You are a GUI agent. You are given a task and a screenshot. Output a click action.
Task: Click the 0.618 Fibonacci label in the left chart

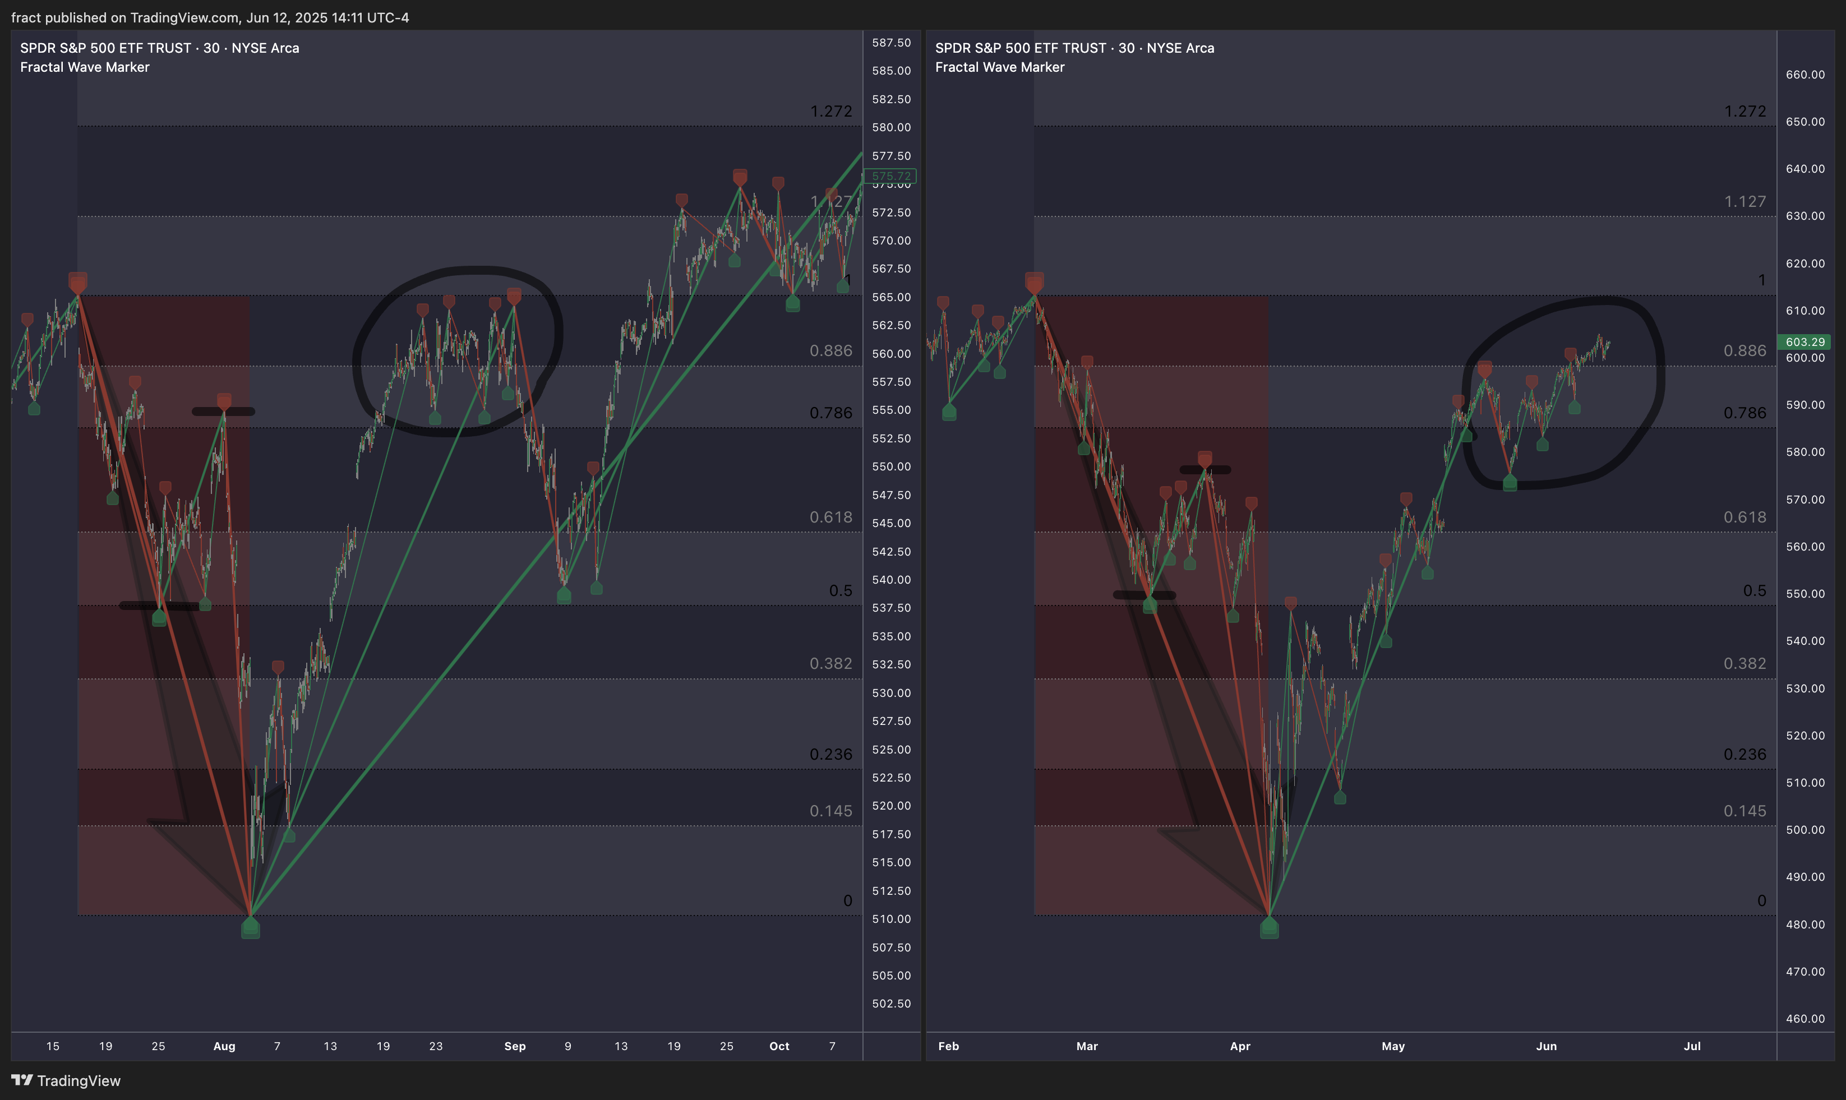[x=831, y=517]
